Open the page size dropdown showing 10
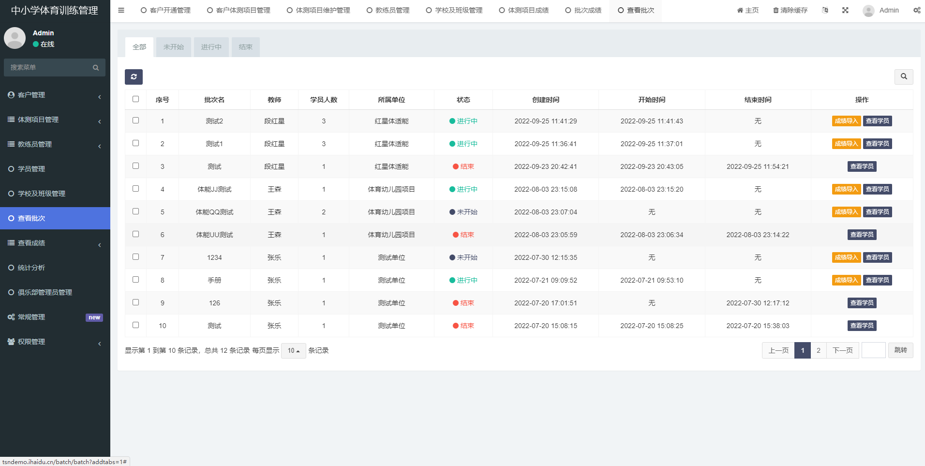This screenshot has width=925, height=466. coord(293,351)
